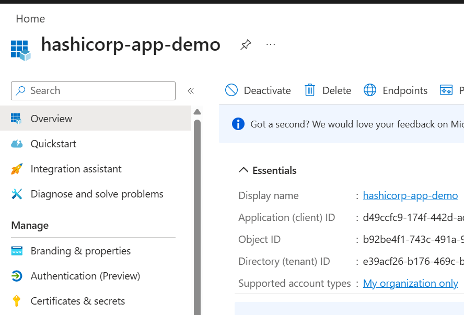Screen dimensions: 464x315
Task: Open Endpoints via globe icon
Action: [370, 90]
